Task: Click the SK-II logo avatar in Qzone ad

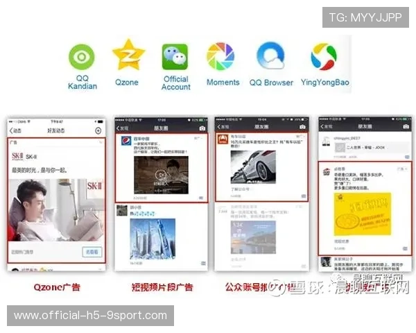Action: click(x=17, y=156)
